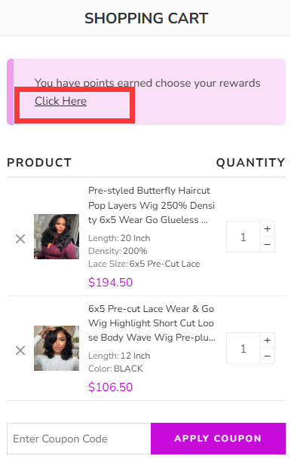Decrease quantity of Butterfly Haircut wig
Screen dimensions: 291x465
[x=268, y=244]
